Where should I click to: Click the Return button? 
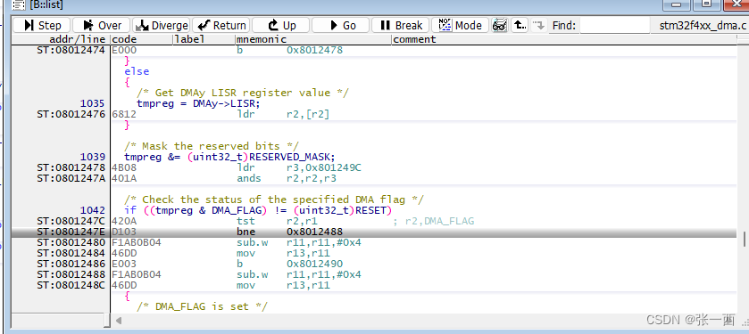point(221,25)
